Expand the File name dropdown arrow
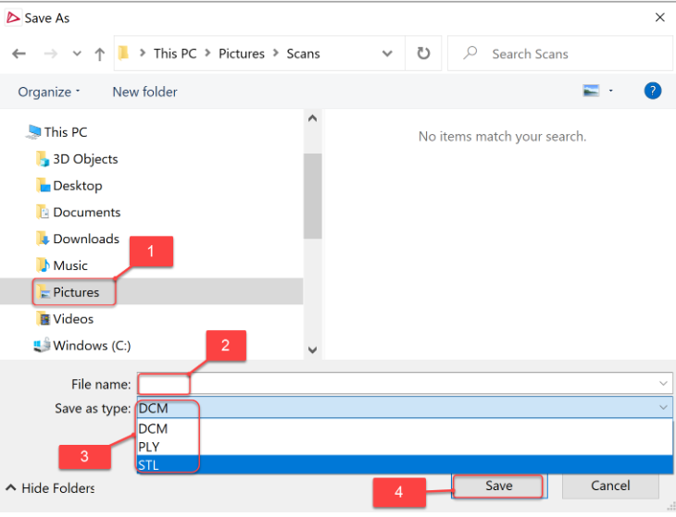 (x=663, y=384)
